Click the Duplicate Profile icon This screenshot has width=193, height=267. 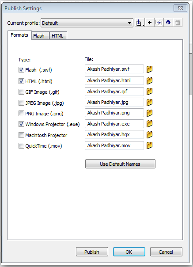point(159,23)
